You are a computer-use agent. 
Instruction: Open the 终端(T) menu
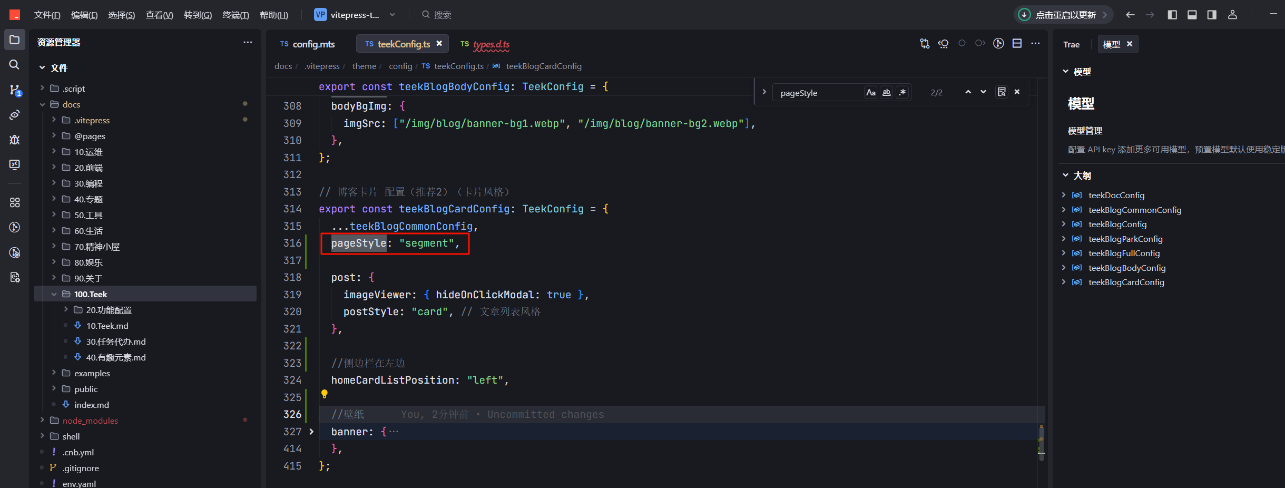pos(236,15)
